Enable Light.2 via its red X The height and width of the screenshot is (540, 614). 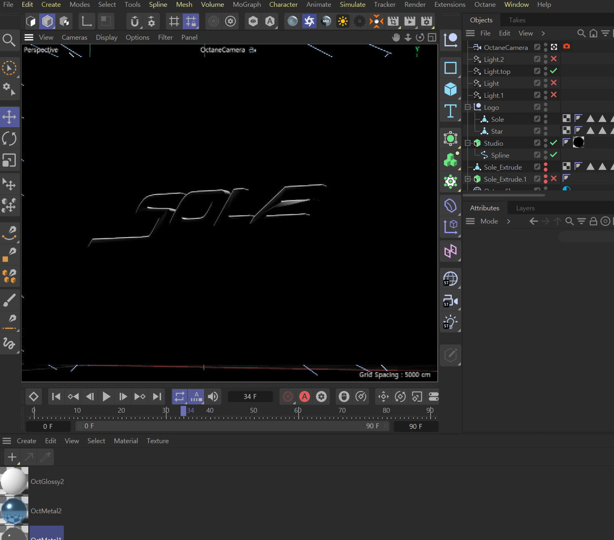pyautogui.click(x=553, y=59)
